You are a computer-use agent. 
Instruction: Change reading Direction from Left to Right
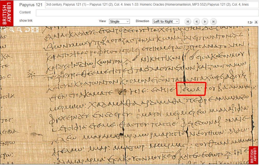tap(166, 21)
